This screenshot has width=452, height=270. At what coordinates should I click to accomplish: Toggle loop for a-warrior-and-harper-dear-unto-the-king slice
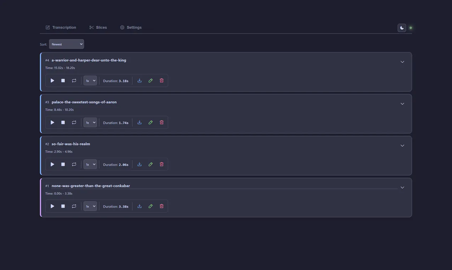(74, 81)
